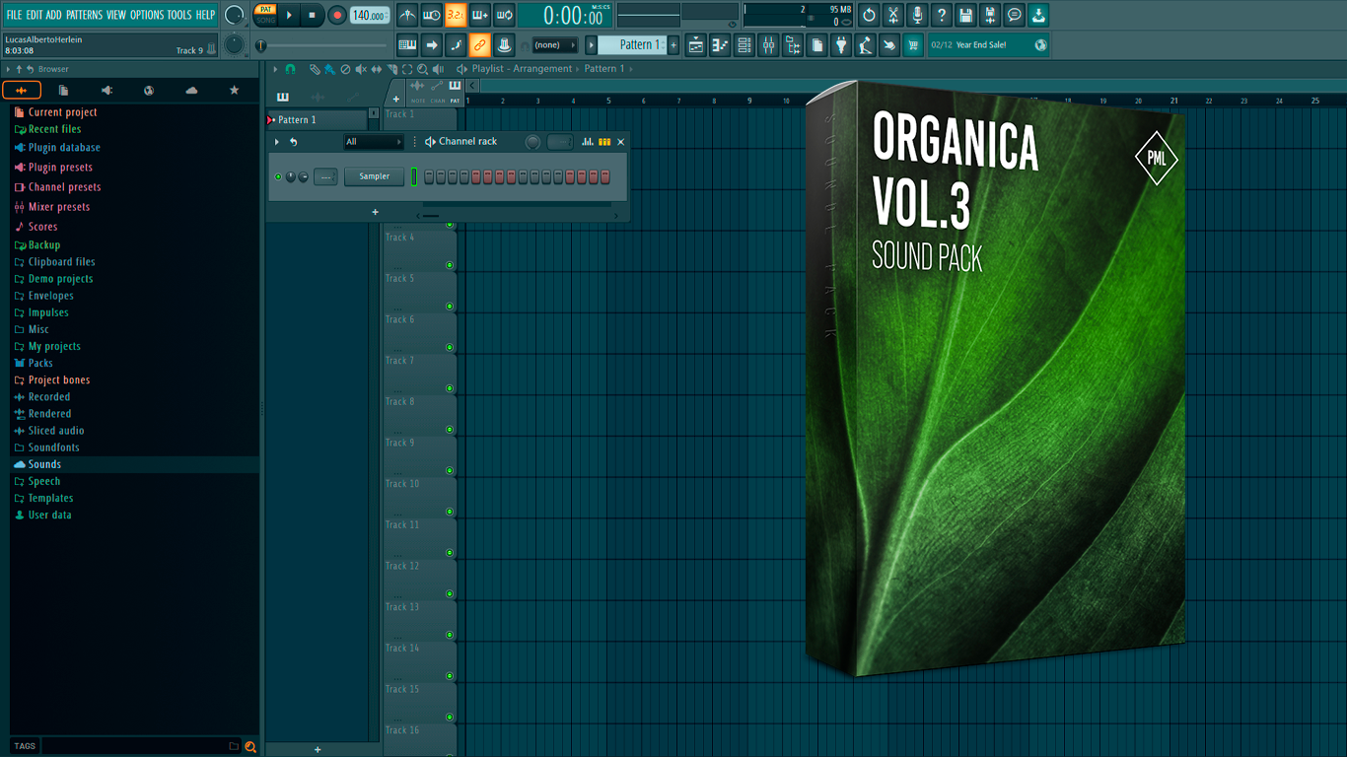1347x757 pixels.
Task: Select the playlist mute tool
Action: (361, 69)
